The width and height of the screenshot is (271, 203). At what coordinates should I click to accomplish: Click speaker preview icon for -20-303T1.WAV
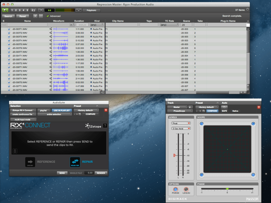click(x=51, y=29)
